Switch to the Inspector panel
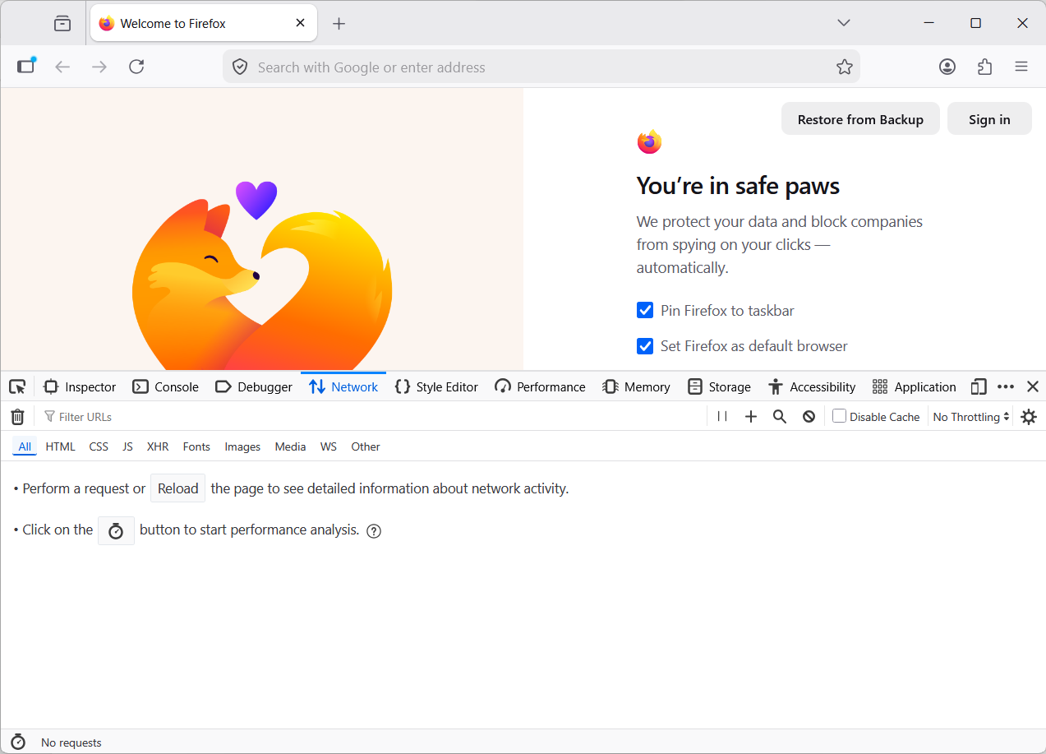Screen dimensions: 1046x754 tap(80, 386)
